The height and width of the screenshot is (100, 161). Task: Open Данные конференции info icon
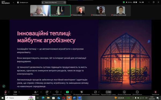point(124,92)
